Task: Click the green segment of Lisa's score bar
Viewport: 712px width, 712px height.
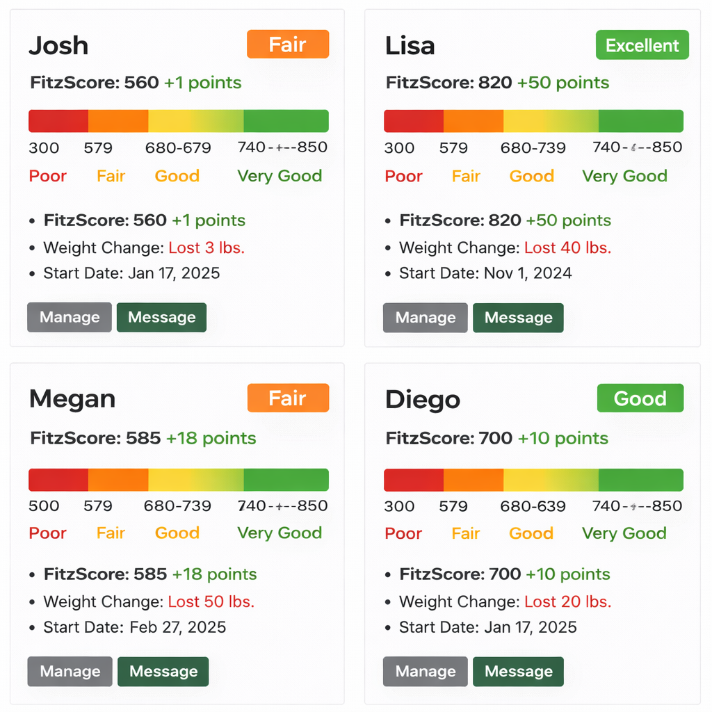Action: (640, 121)
